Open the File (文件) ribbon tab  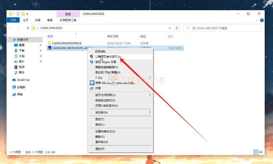coord(13,20)
